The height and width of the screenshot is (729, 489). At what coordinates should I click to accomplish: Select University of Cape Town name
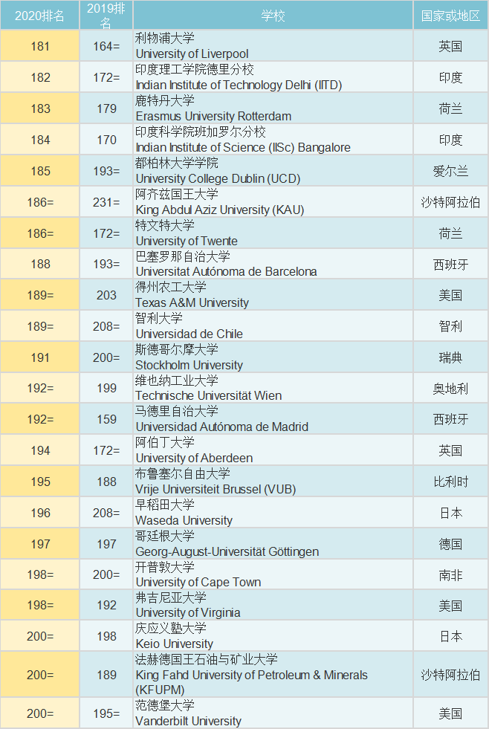(x=198, y=582)
